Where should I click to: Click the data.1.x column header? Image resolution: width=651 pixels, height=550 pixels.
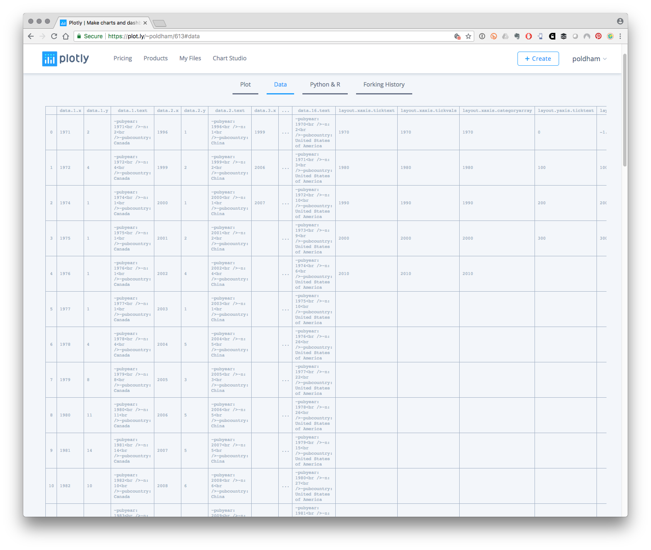click(x=70, y=111)
